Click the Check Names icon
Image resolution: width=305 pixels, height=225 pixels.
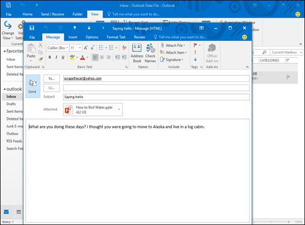click(x=150, y=53)
